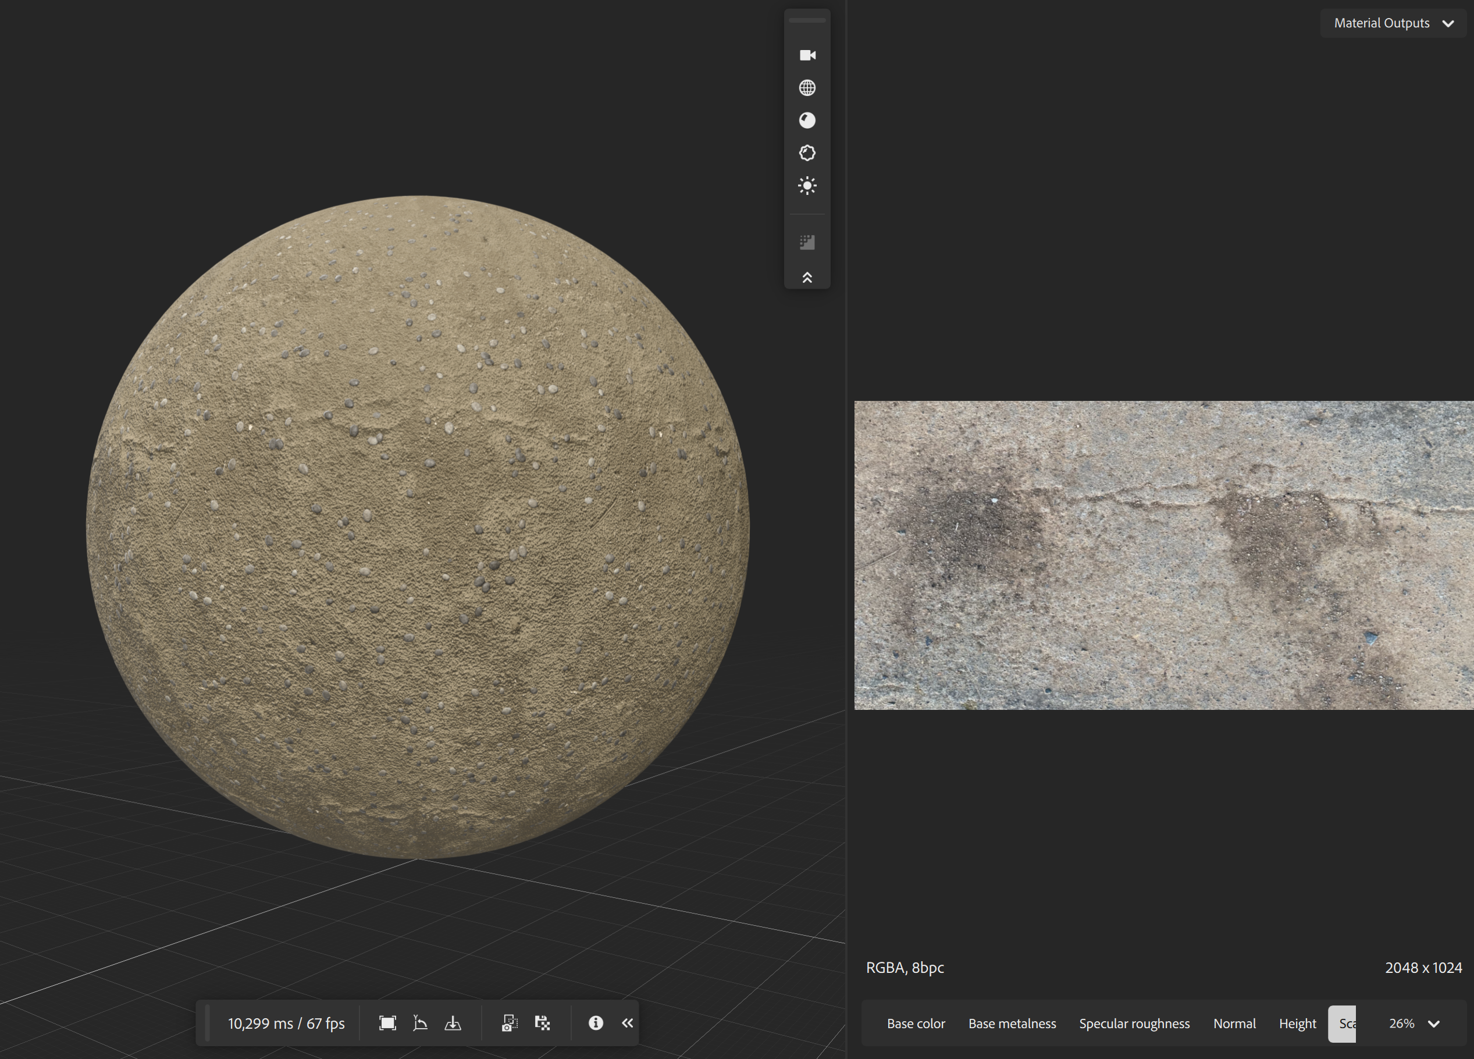Grab the bottom toolbar drag handle
The height and width of the screenshot is (1059, 1474).
coord(207,1024)
